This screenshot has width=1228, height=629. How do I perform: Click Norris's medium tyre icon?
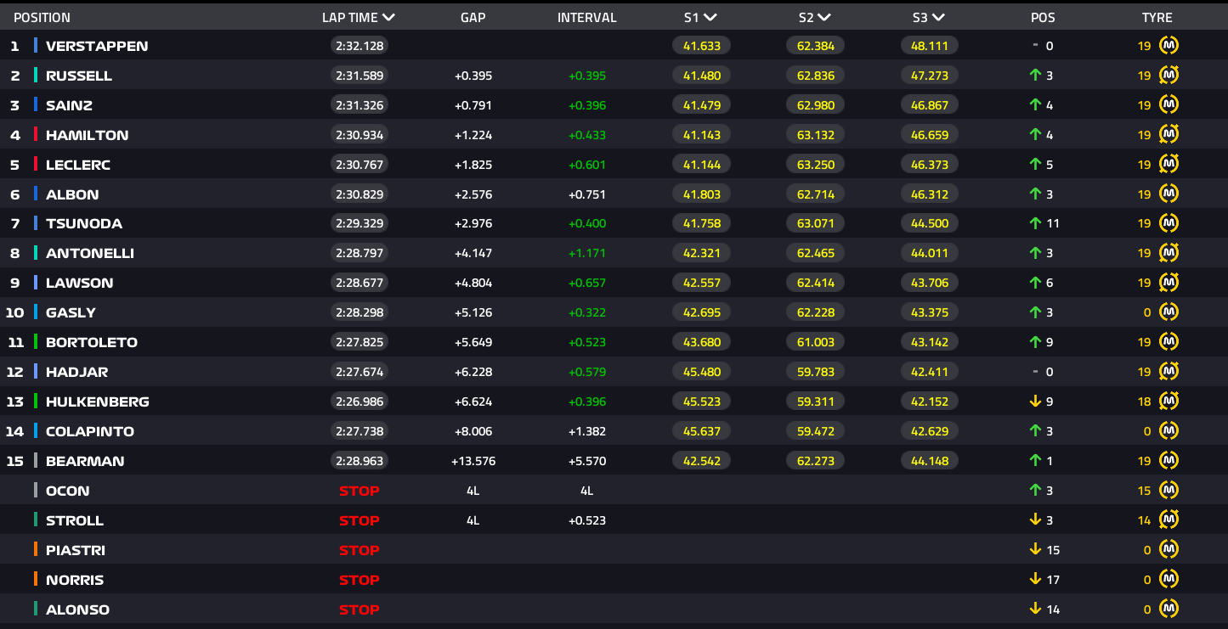click(1169, 580)
